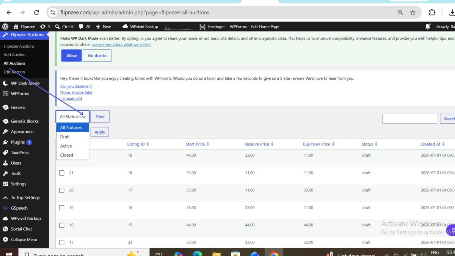This screenshot has height=256, width=455.
Task: Open Flipnzee Auctions submenu item
Action: pyautogui.click(x=19, y=46)
